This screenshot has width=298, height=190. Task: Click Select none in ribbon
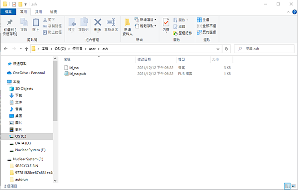207,26
